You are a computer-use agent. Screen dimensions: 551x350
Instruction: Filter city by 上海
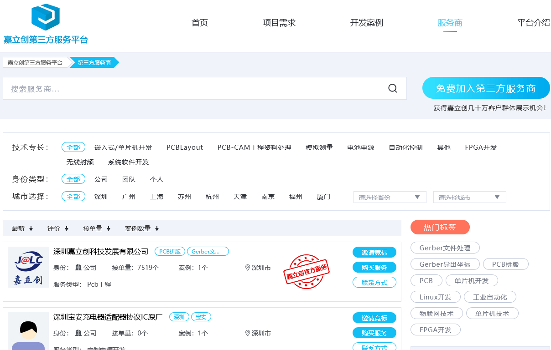[x=157, y=197]
